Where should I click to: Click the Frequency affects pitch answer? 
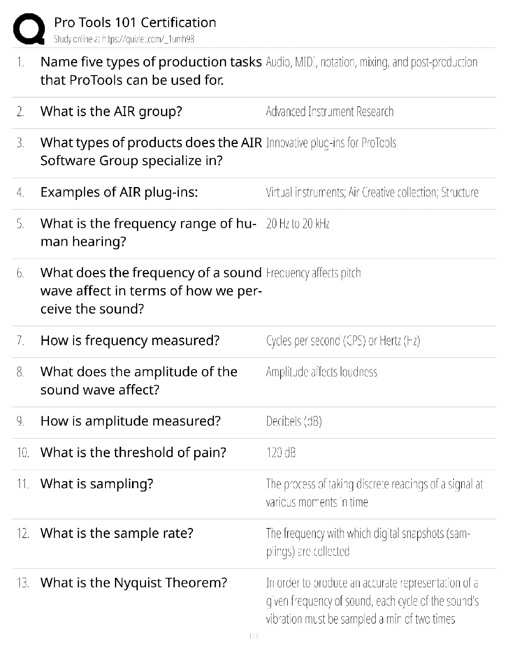[313, 273]
